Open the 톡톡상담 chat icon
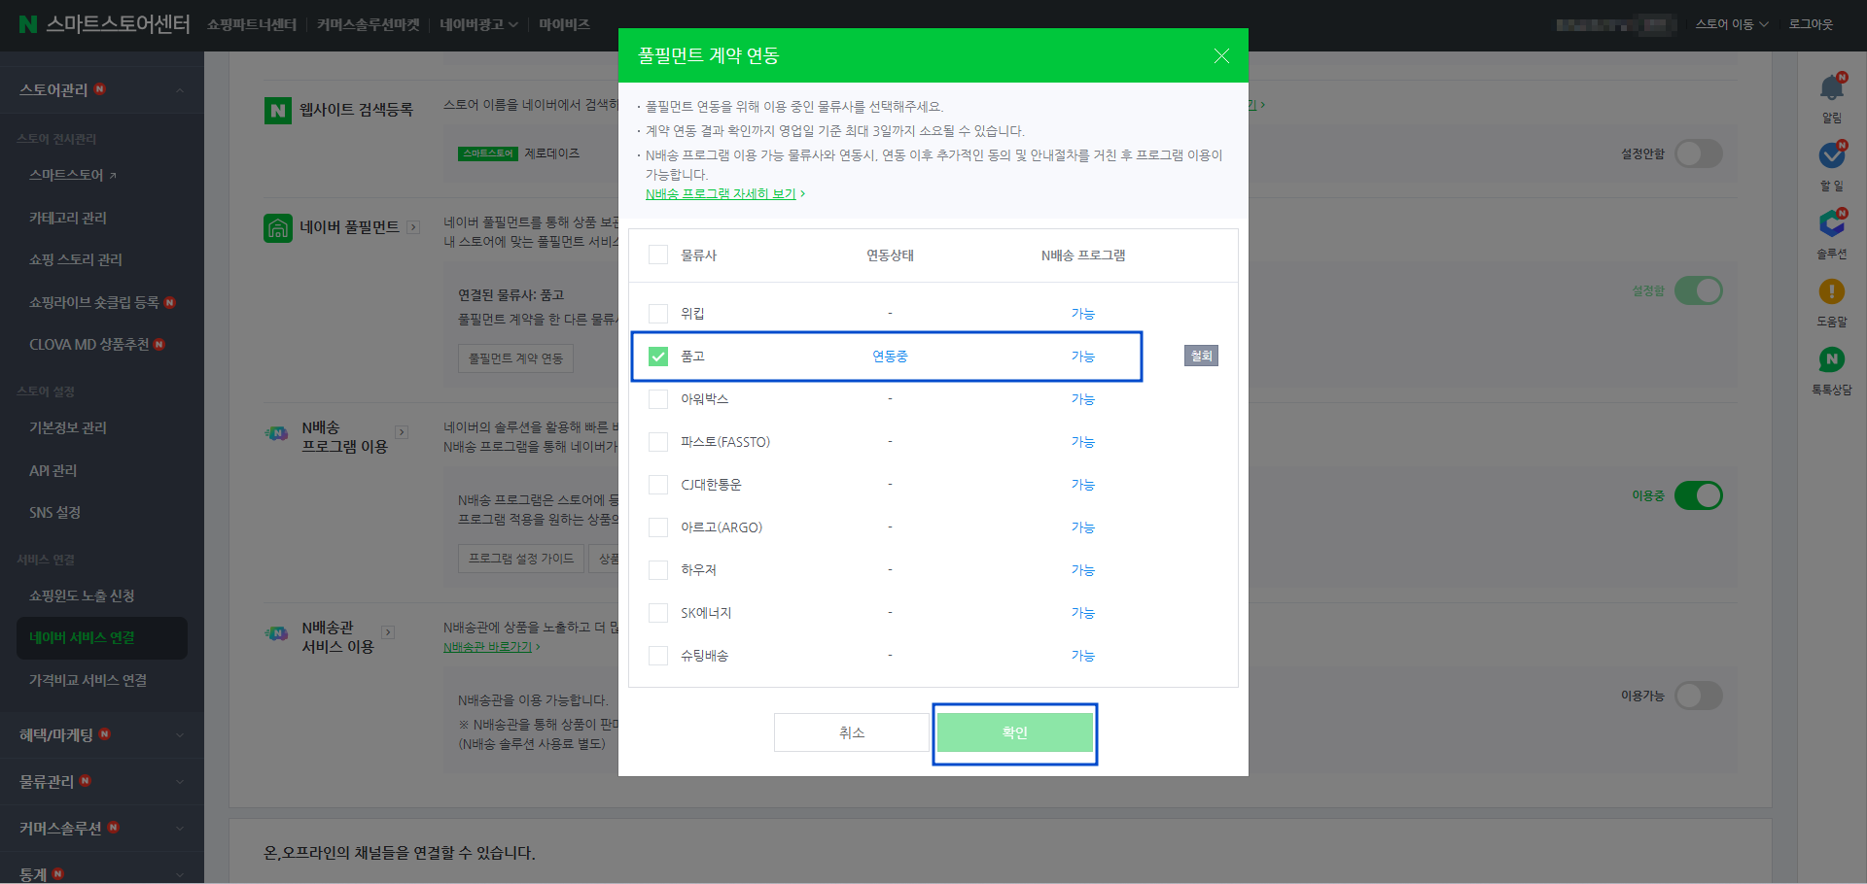The height and width of the screenshot is (884, 1867). tap(1832, 359)
